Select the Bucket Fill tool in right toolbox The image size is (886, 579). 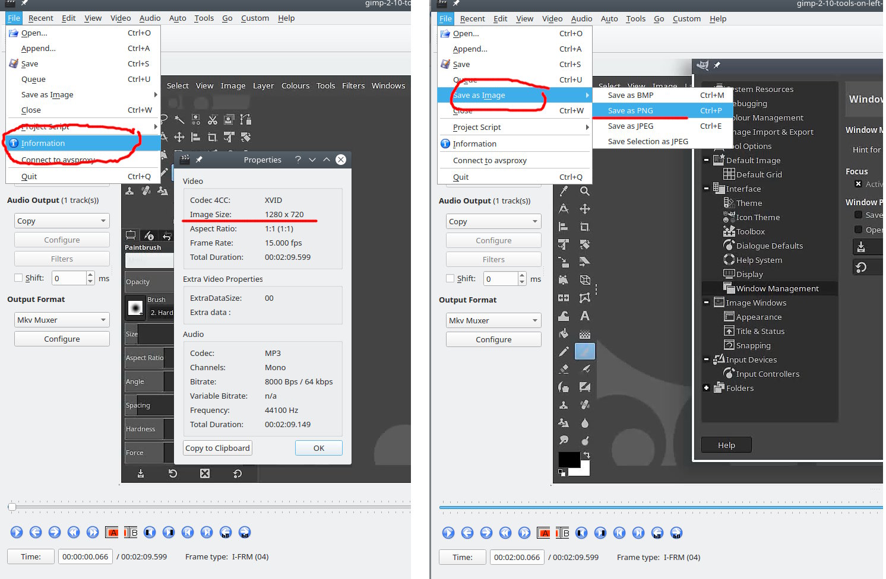[564, 333]
